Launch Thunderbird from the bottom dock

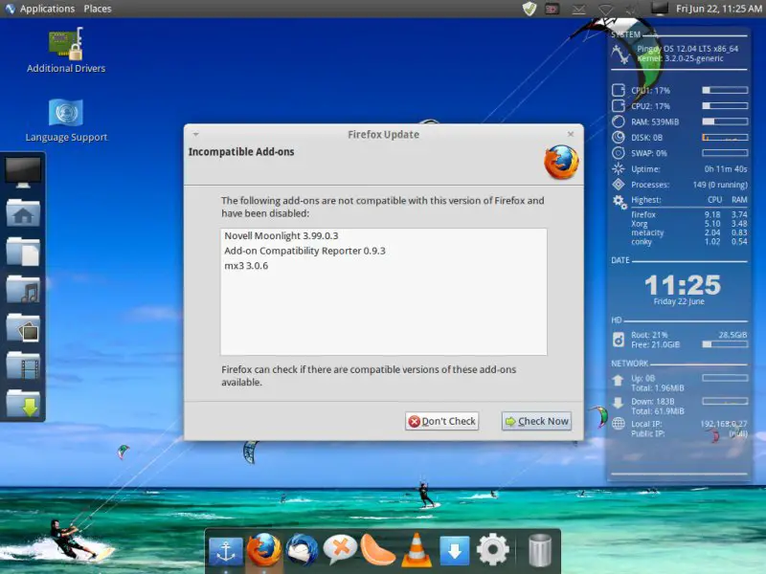(x=302, y=550)
